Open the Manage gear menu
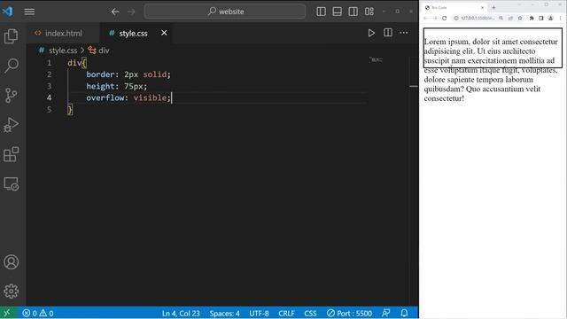The image size is (567, 319). pos(12,292)
